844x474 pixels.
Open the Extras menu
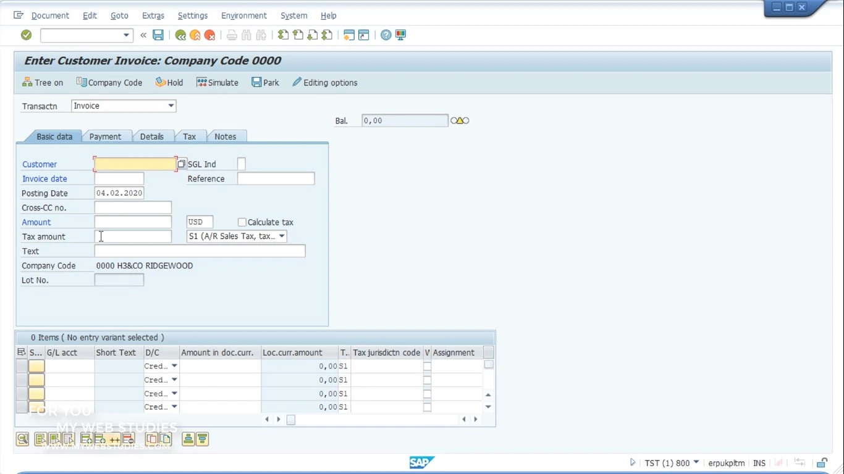tap(153, 15)
